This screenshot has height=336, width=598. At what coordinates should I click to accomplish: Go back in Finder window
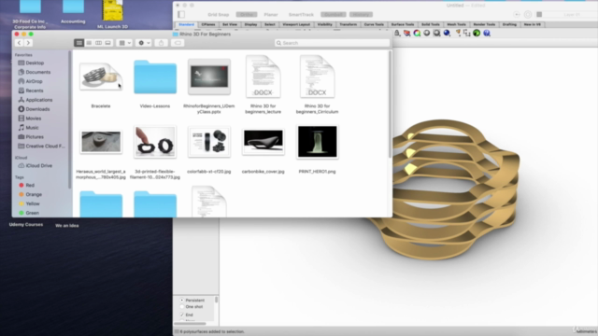point(19,43)
